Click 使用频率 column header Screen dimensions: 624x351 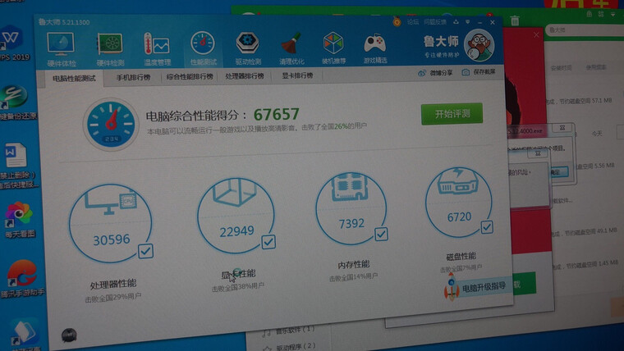(x=595, y=67)
